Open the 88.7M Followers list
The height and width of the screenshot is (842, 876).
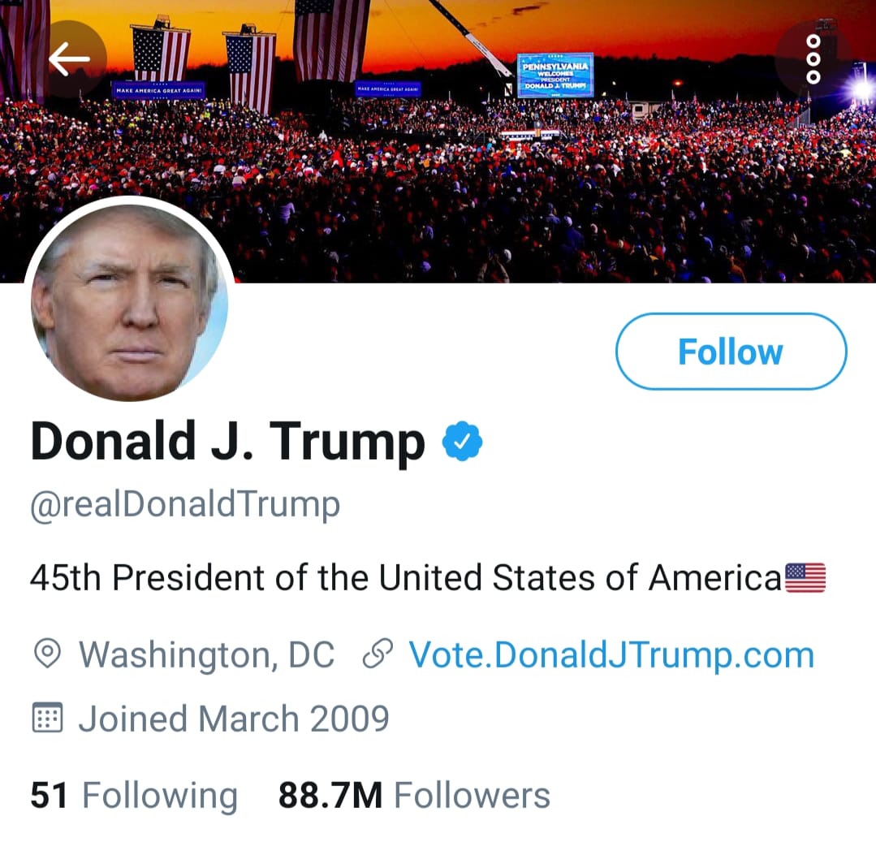414,795
